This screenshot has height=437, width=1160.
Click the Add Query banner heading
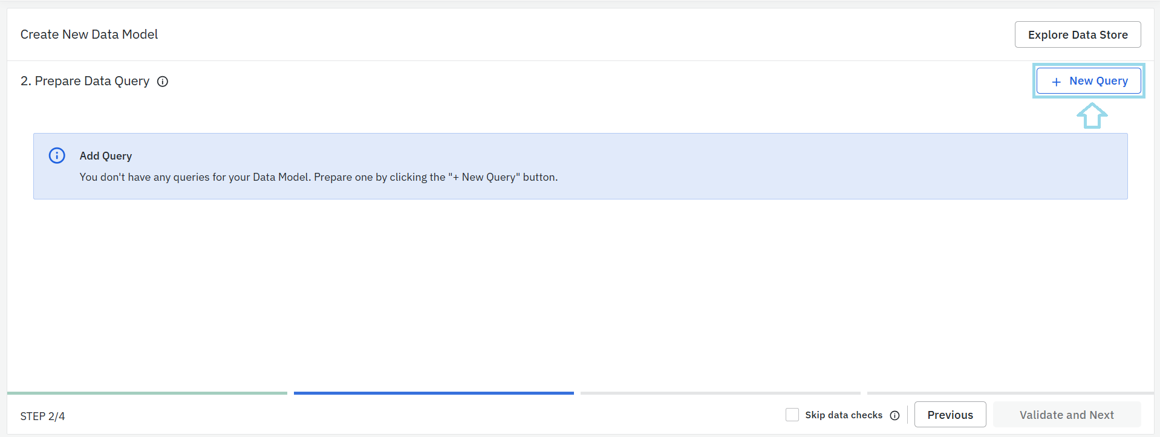(106, 156)
